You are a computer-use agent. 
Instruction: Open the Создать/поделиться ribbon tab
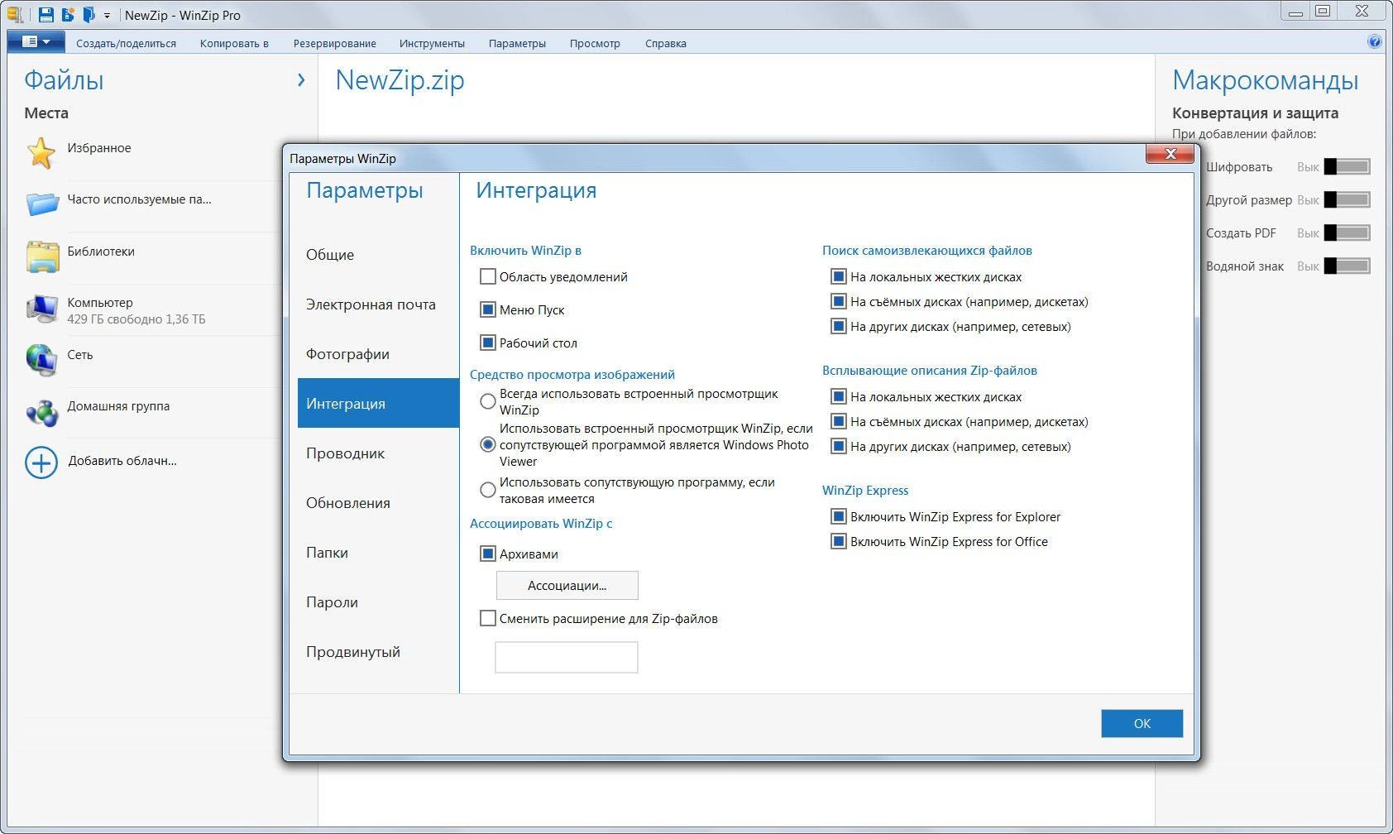pyautogui.click(x=127, y=43)
